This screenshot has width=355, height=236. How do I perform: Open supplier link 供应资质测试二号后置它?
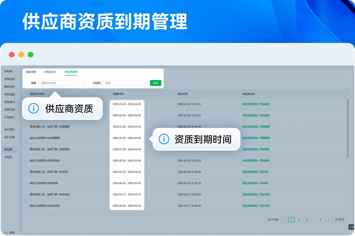256,104
